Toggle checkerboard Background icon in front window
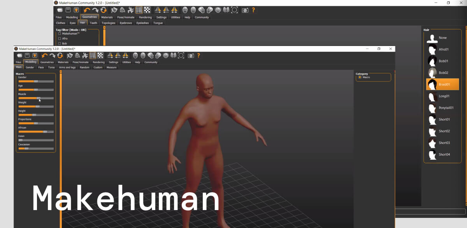Screen dimensions: 467x228 100,56
